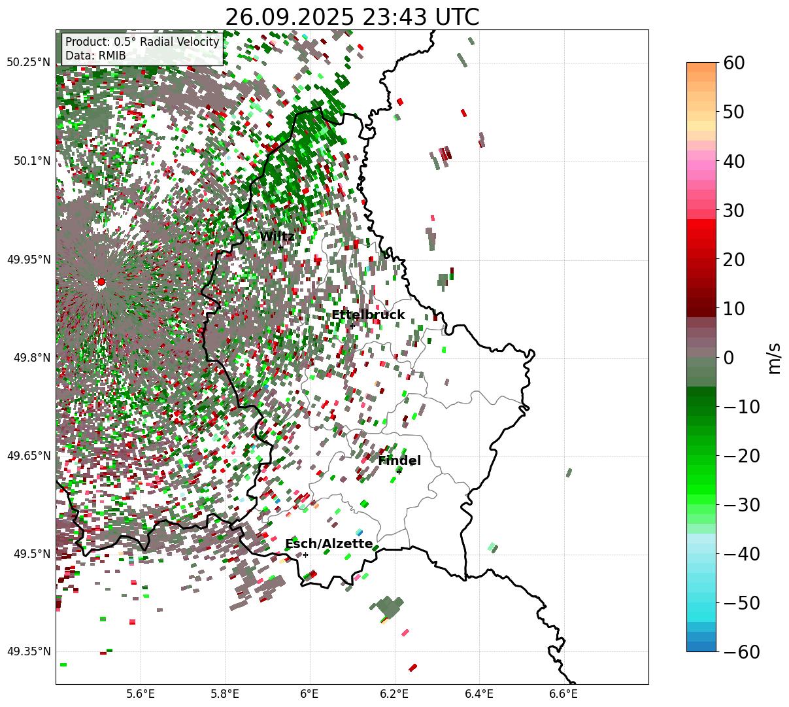Click the Product: 0.5° Radial Velocity label
Image resolution: width=789 pixels, height=707 pixels.
click(143, 42)
